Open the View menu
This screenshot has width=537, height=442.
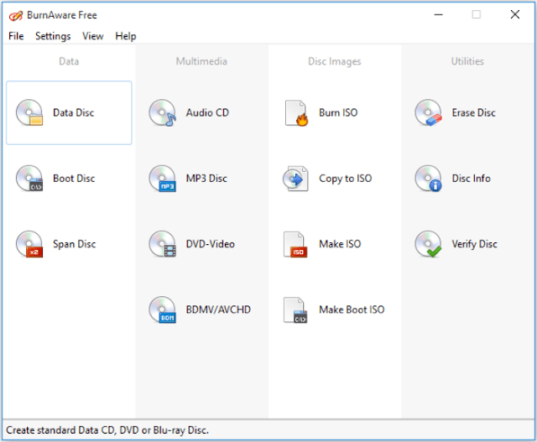click(x=93, y=36)
